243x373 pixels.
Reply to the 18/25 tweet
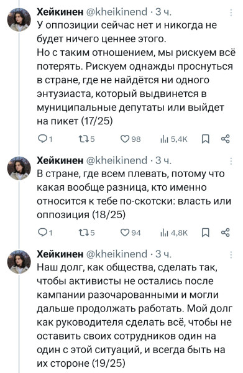45,233
